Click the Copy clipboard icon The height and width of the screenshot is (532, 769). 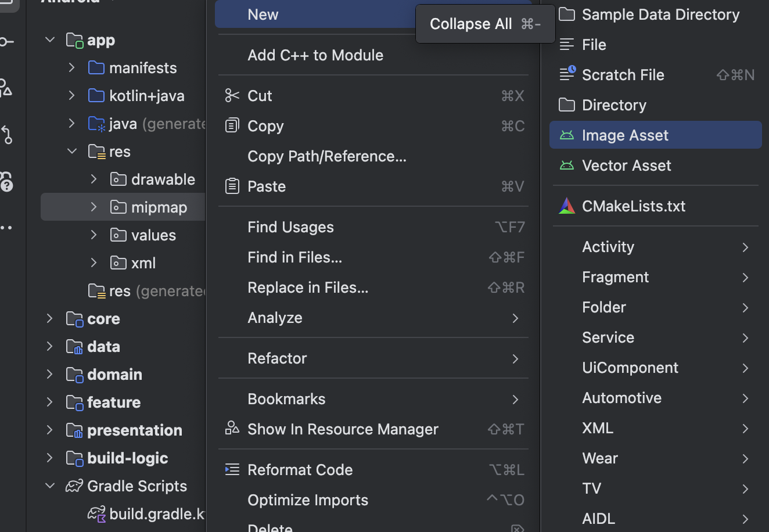tap(232, 126)
